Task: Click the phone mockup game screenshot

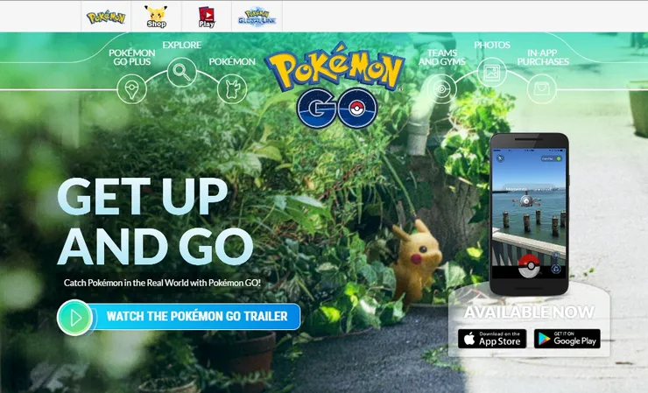Action: (x=529, y=214)
